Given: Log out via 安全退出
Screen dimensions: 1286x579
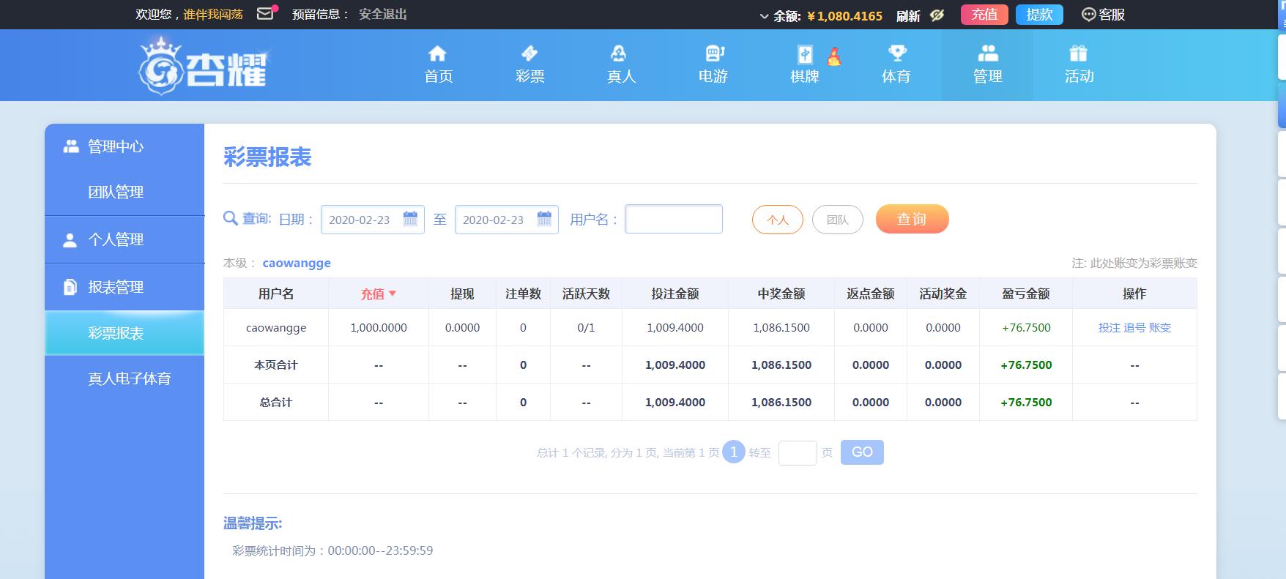Looking at the screenshot, I should [x=383, y=14].
